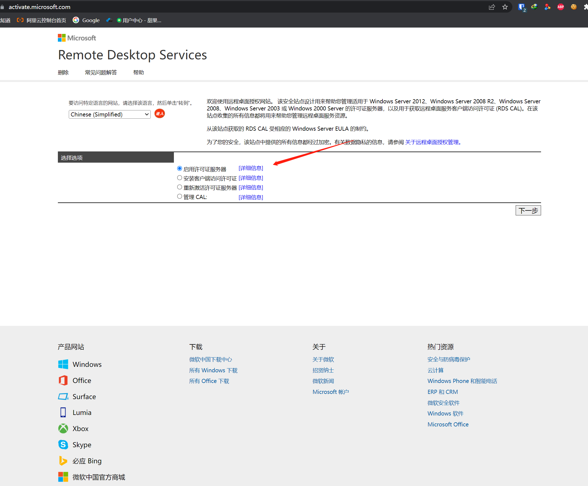The image size is (588, 486).
Task: Open the Google bookmark
Action: coord(86,20)
